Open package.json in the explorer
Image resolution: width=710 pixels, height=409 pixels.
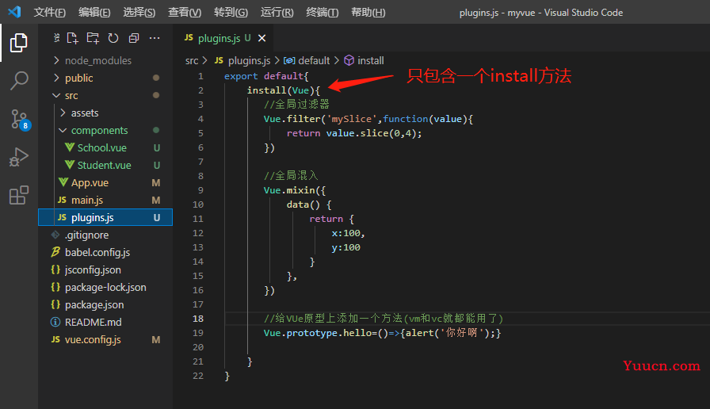[x=105, y=305]
